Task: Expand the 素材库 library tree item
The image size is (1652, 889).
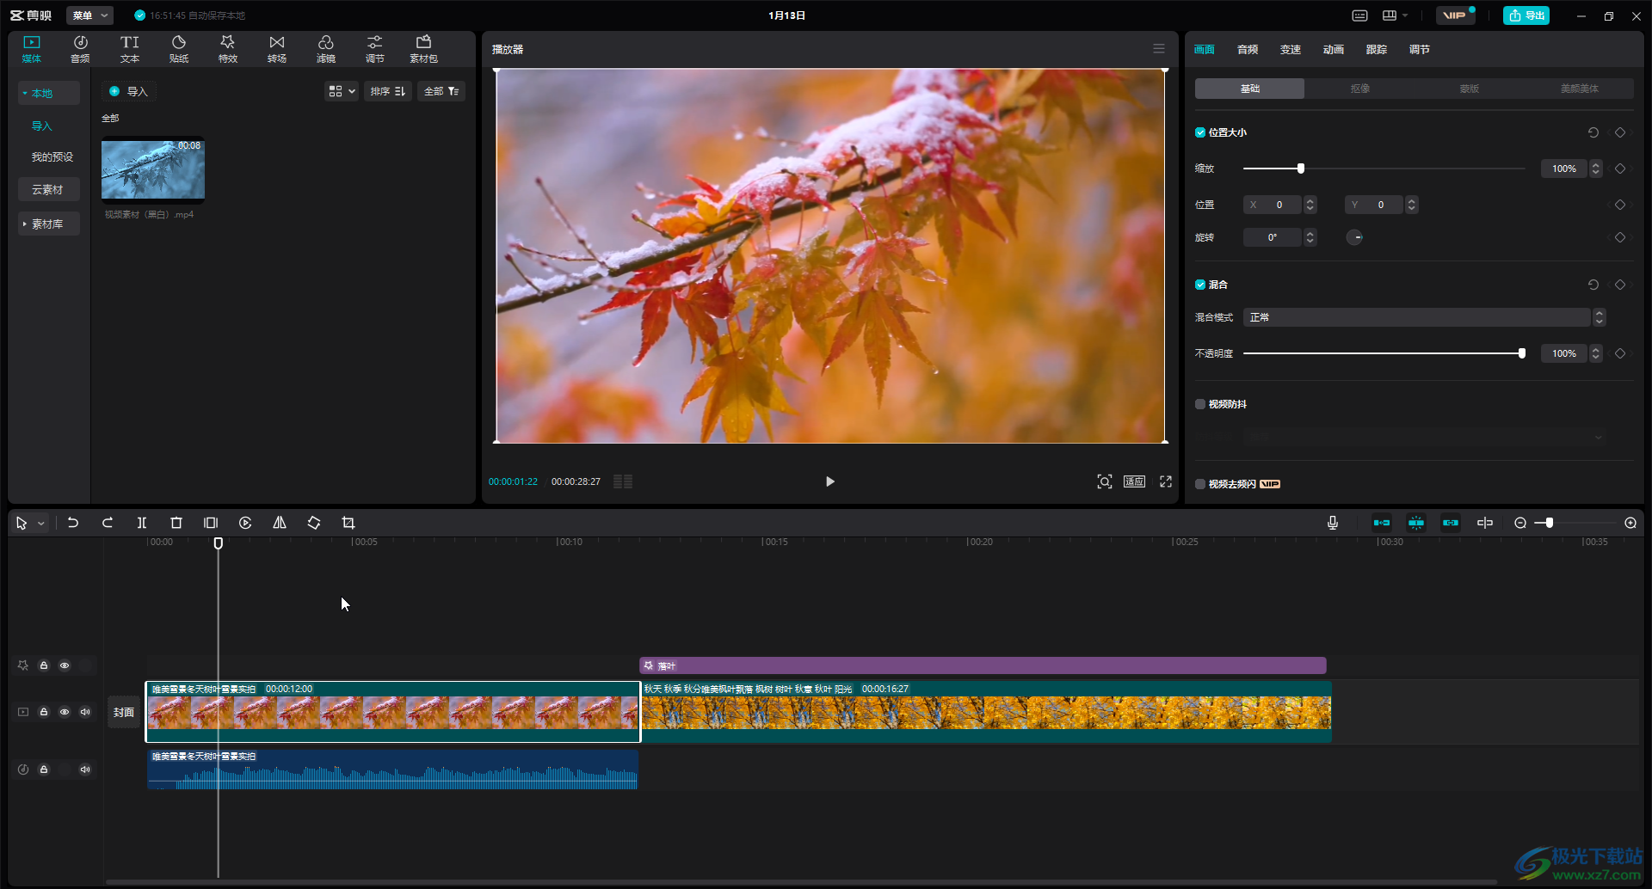Action: click(x=49, y=224)
